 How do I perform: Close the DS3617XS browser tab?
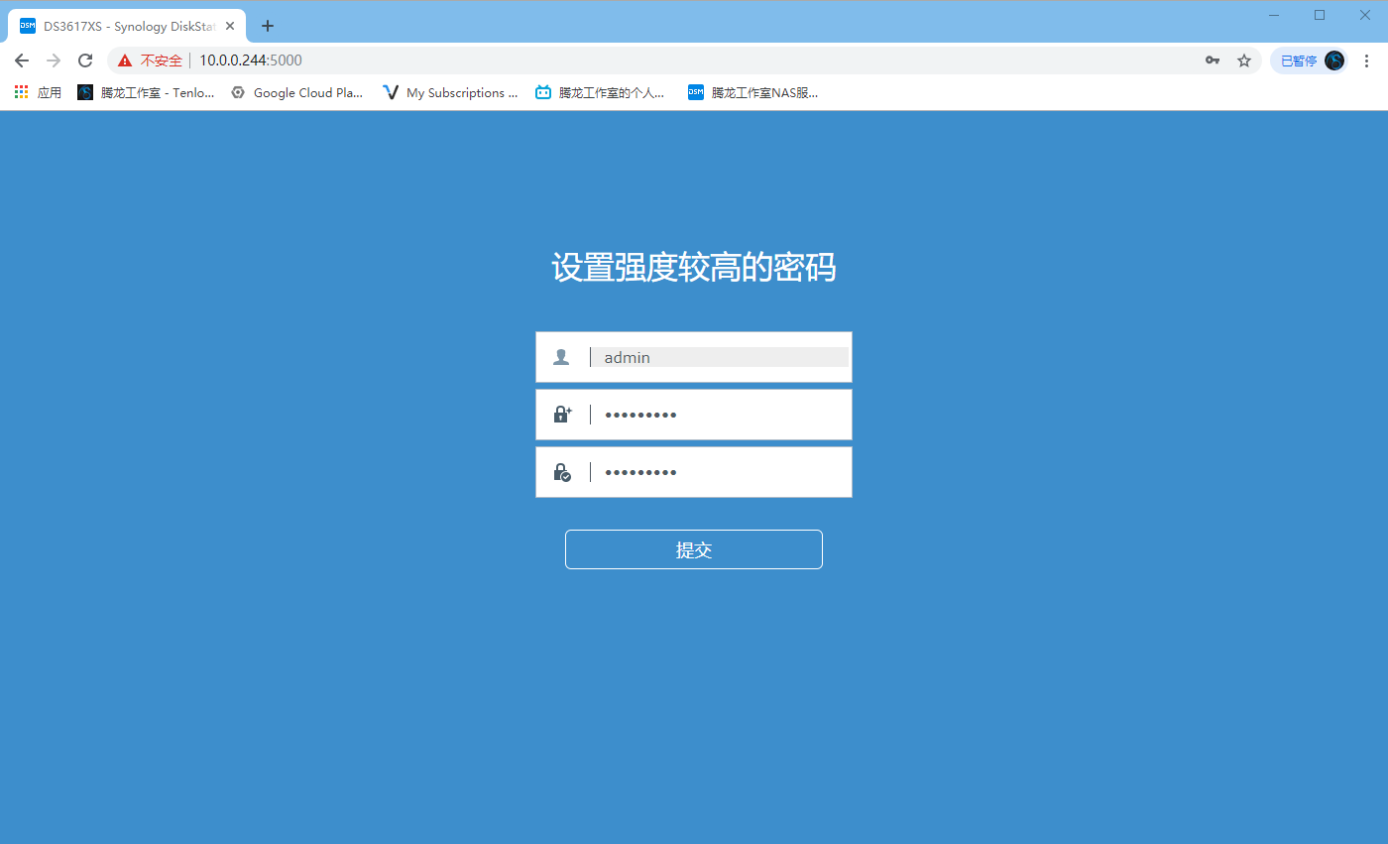[x=230, y=27]
